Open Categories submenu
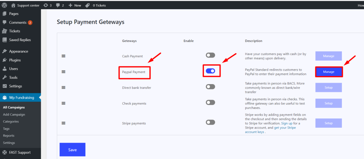 click(x=11, y=121)
